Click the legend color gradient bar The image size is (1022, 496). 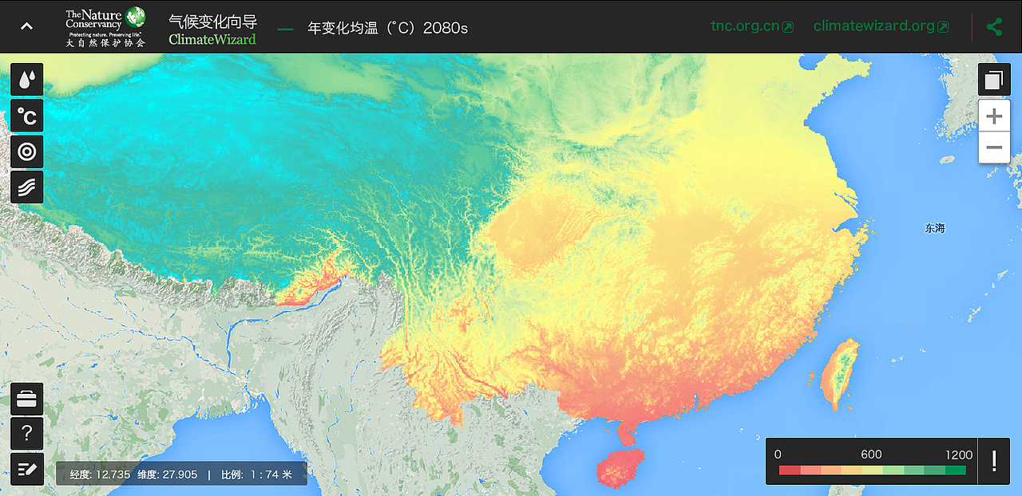coord(872,470)
